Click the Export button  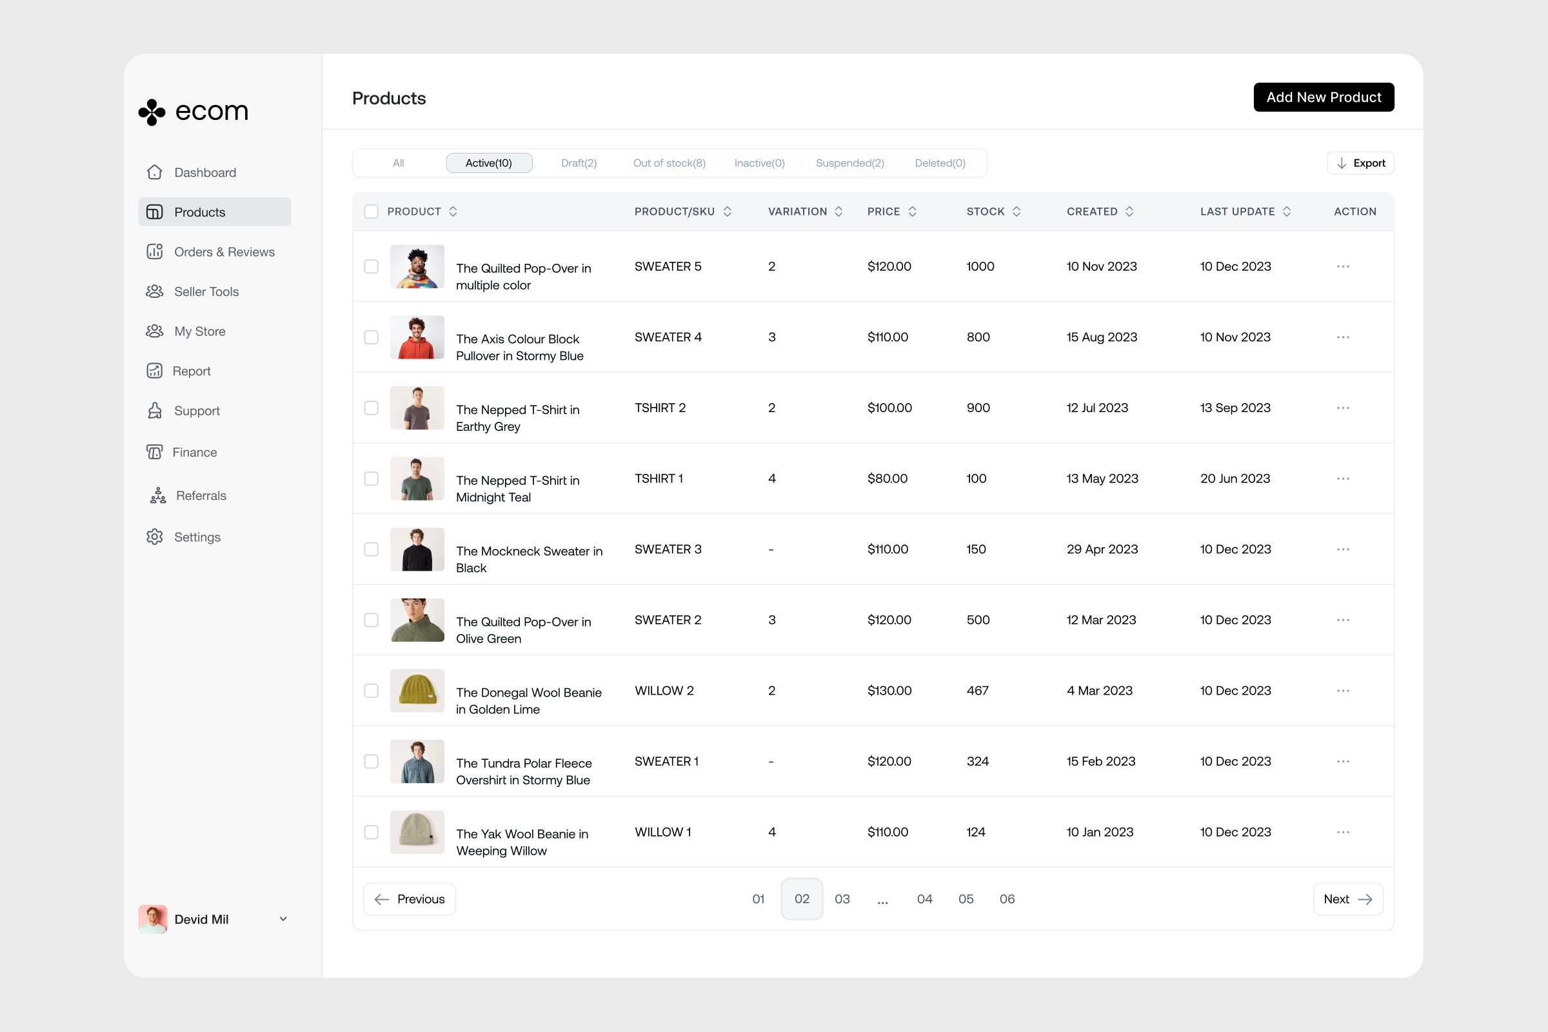[x=1360, y=163]
